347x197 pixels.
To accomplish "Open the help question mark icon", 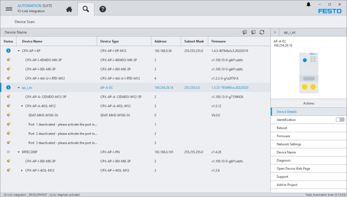I will [102, 9].
